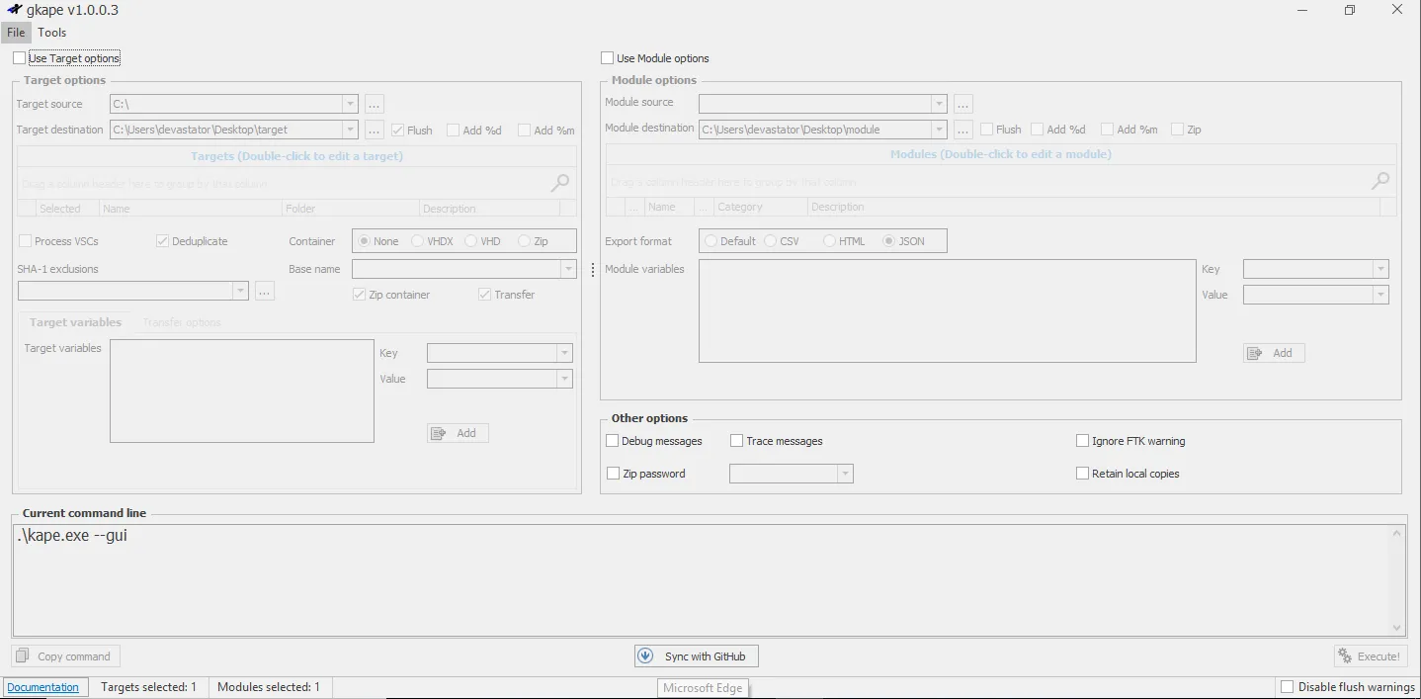Toggle Deduplicate checkbox
The height and width of the screenshot is (699, 1421).
tap(163, 241)
